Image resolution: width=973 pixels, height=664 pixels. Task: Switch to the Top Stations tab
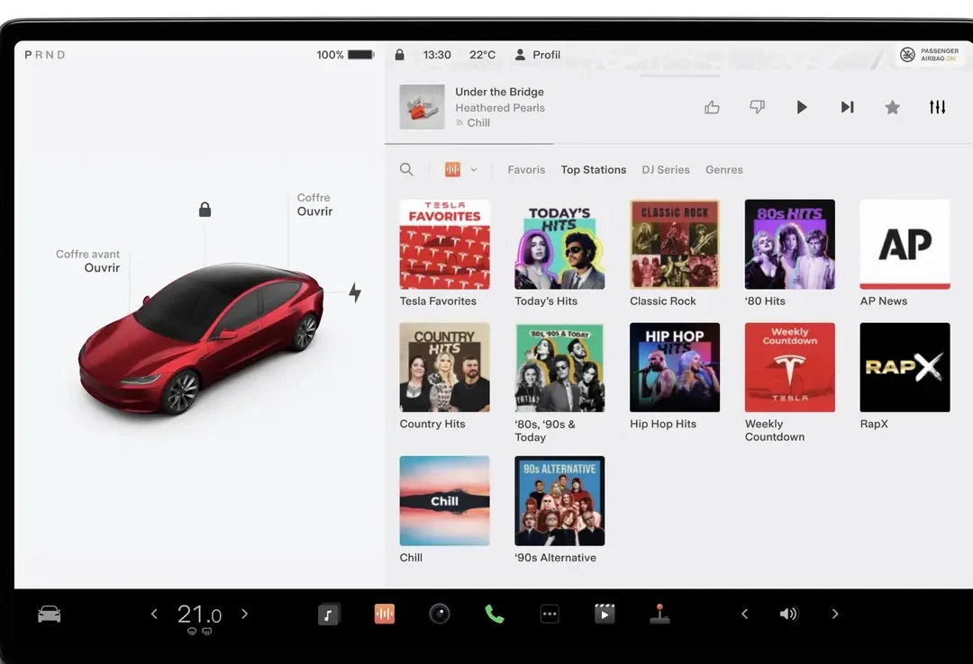click(x=593, y=169)
